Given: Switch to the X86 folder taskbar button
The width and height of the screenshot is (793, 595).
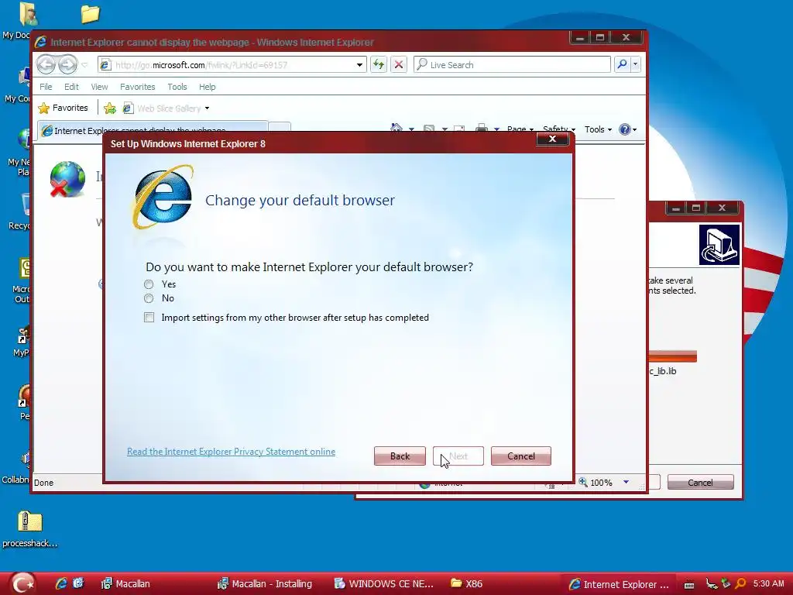Looking at the screenshot, I should pos(466,584).
